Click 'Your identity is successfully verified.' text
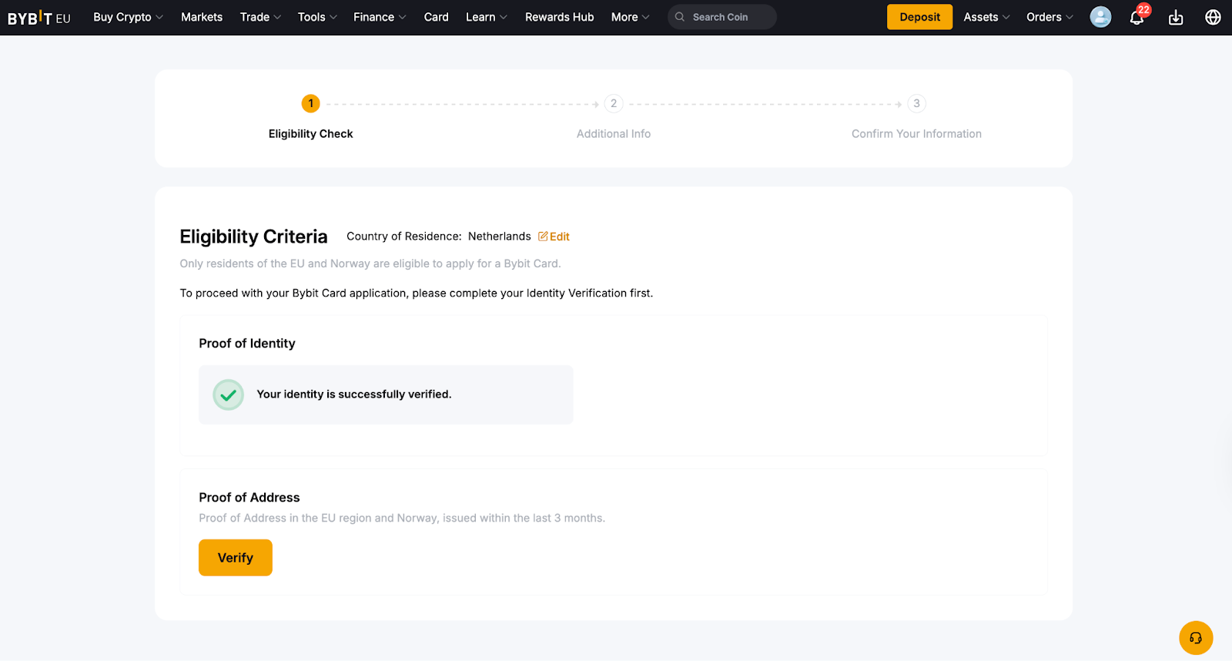Viewport: 1232px width, 661px height. coord(354,394)
